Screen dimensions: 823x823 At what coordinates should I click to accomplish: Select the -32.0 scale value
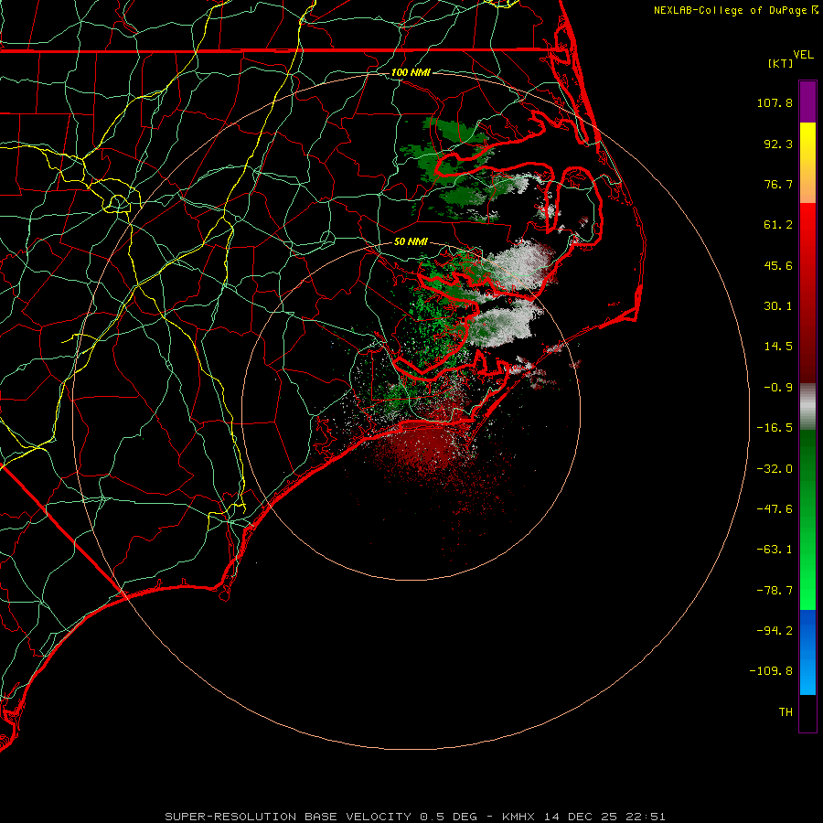coord(775,469)
